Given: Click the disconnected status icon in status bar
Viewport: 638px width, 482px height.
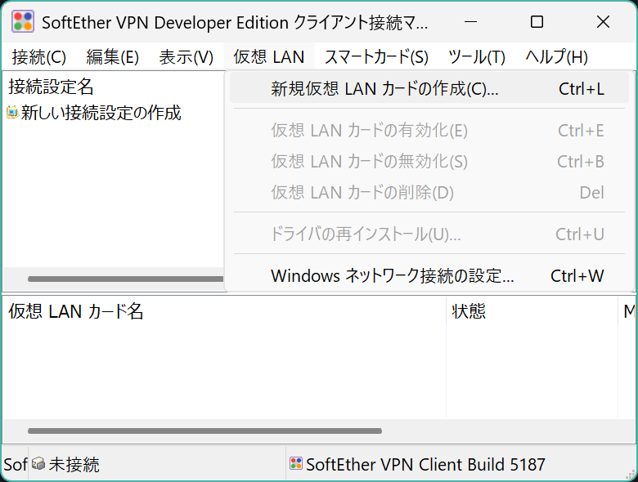Looking at the screenshot, I should tap(38, 465).
